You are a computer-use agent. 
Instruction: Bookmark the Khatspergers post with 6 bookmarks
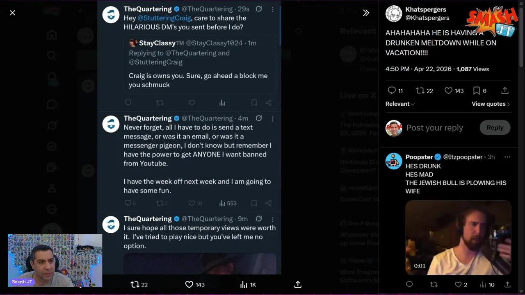[477, 91]
